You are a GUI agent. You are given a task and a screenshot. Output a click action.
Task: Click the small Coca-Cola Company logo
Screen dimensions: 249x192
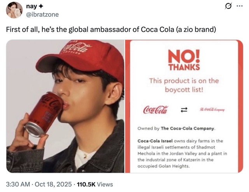[x=212, y=110]
